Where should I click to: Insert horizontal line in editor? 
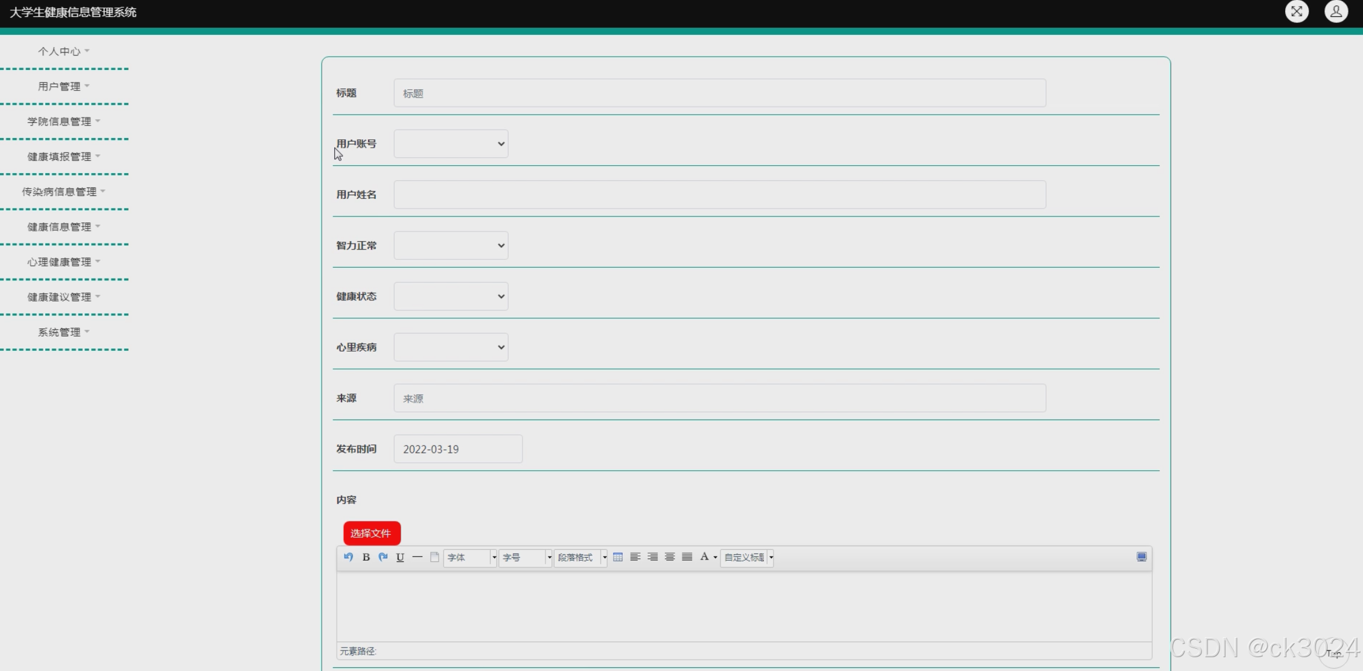tap(417, 557)
